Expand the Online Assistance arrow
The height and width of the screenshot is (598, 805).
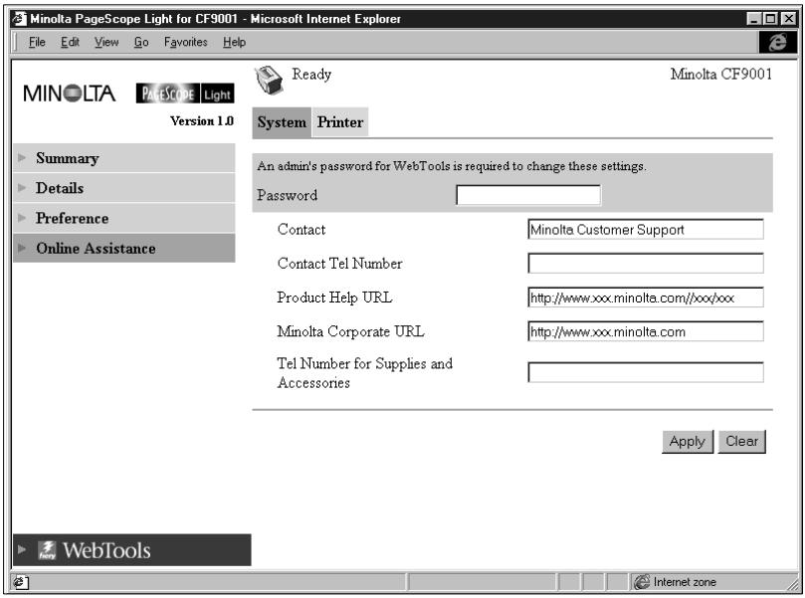[x=22, y=248]
